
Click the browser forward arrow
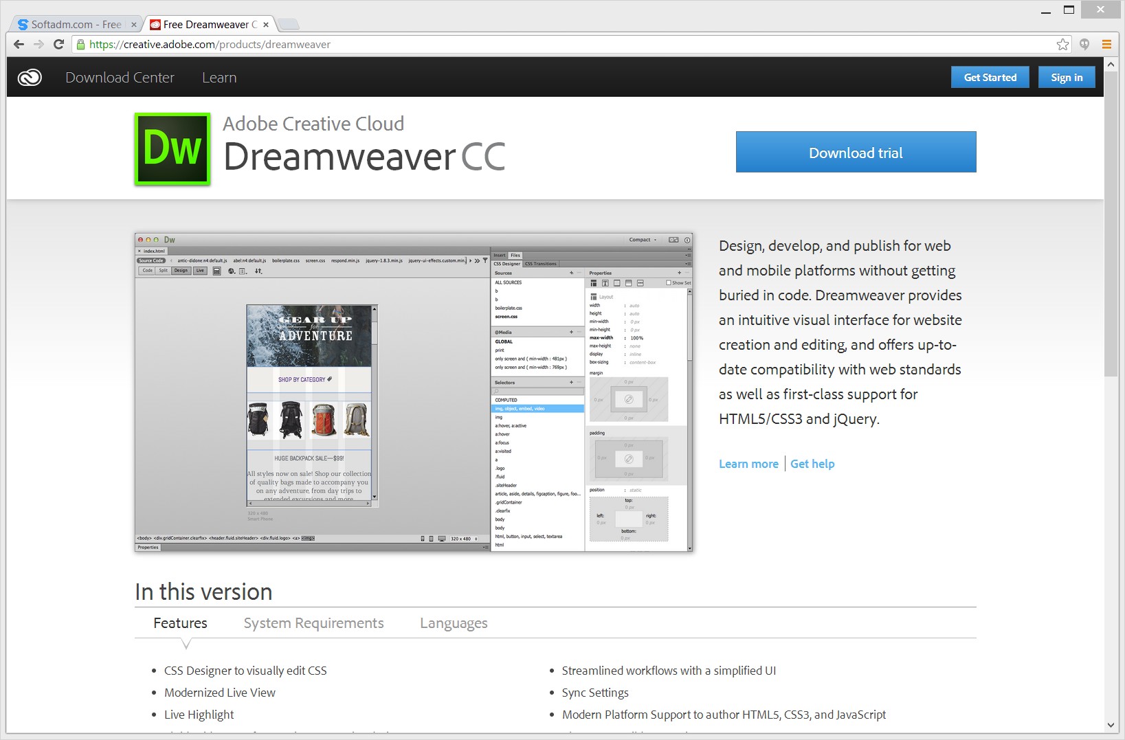39,45
